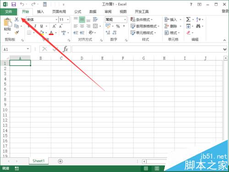Apply comma style
Viewport: 229px width, 172px height.
point(124,26)
